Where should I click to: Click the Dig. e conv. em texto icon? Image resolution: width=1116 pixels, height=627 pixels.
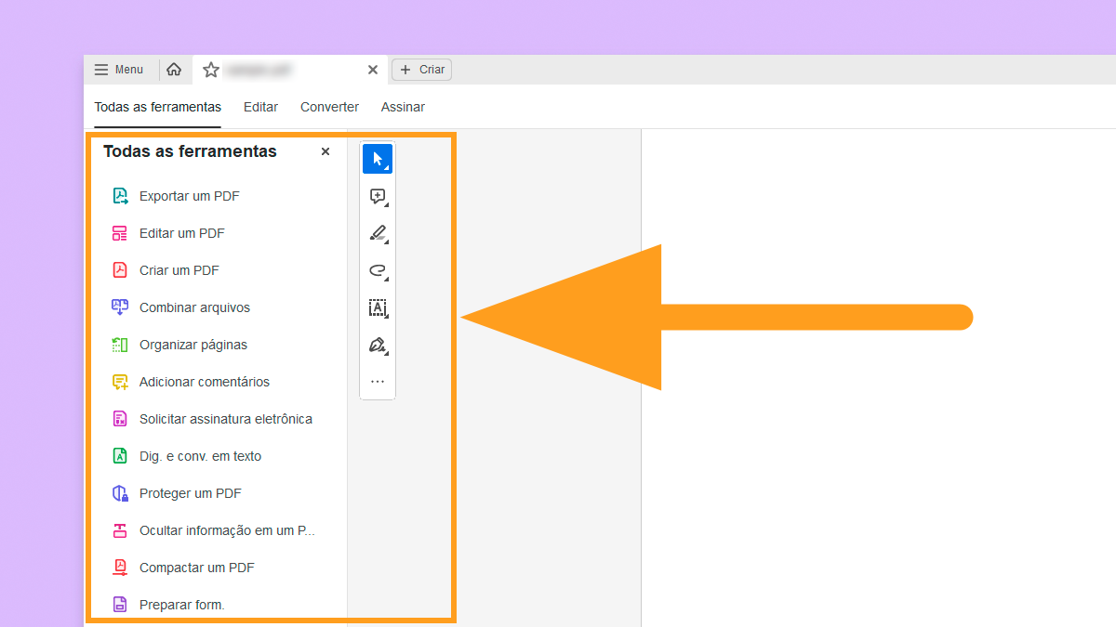(120, 456)
